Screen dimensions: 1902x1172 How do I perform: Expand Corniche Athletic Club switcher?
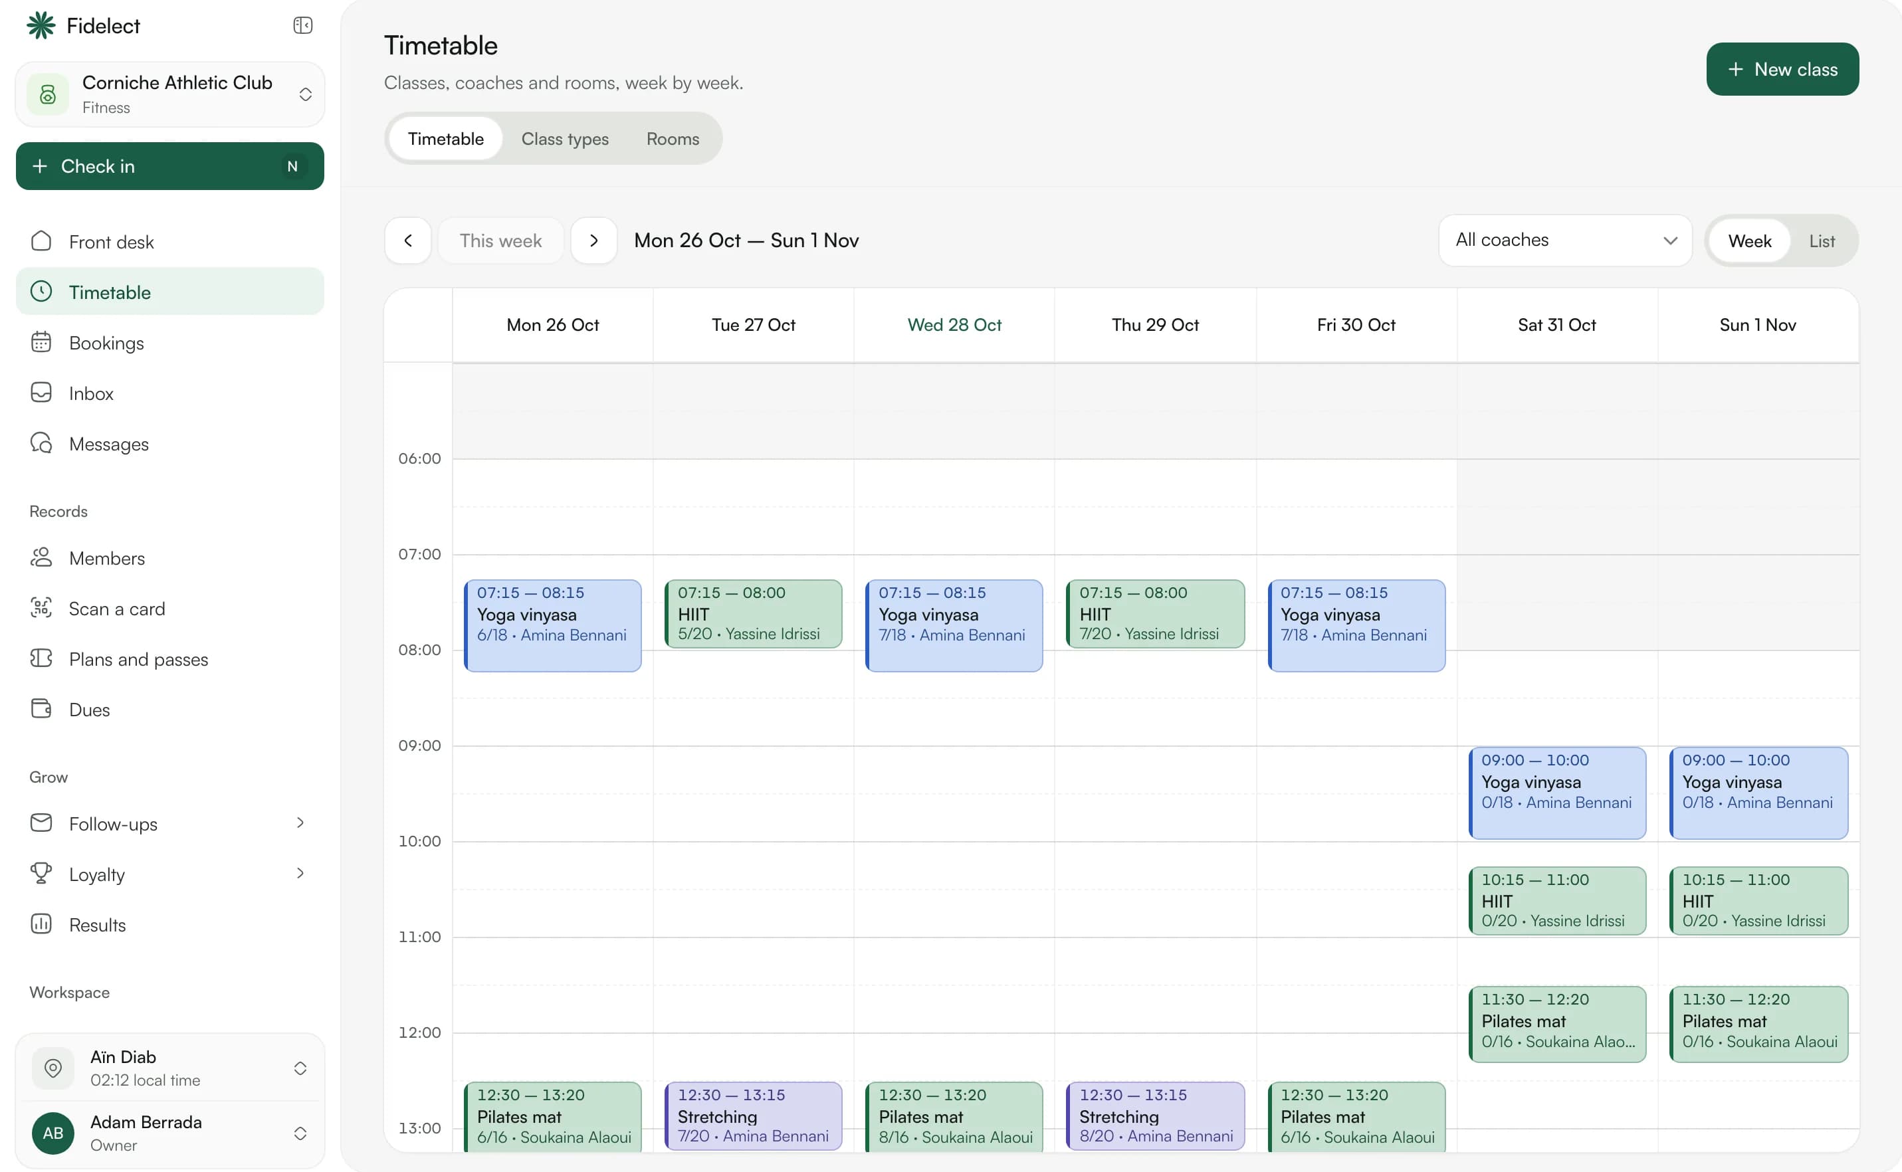pyautogui.click(x=306, y=94)
